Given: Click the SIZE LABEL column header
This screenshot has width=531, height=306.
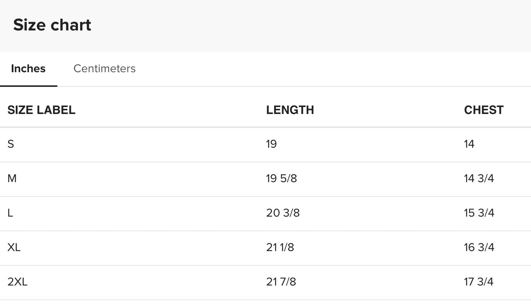Looking at the screenshot, I should point(41,110).
